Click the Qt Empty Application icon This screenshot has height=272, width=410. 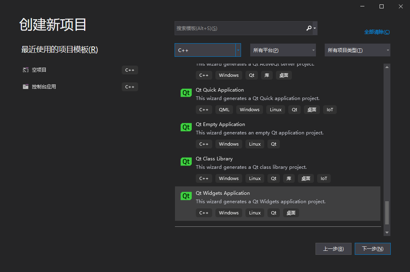(186, 127)
